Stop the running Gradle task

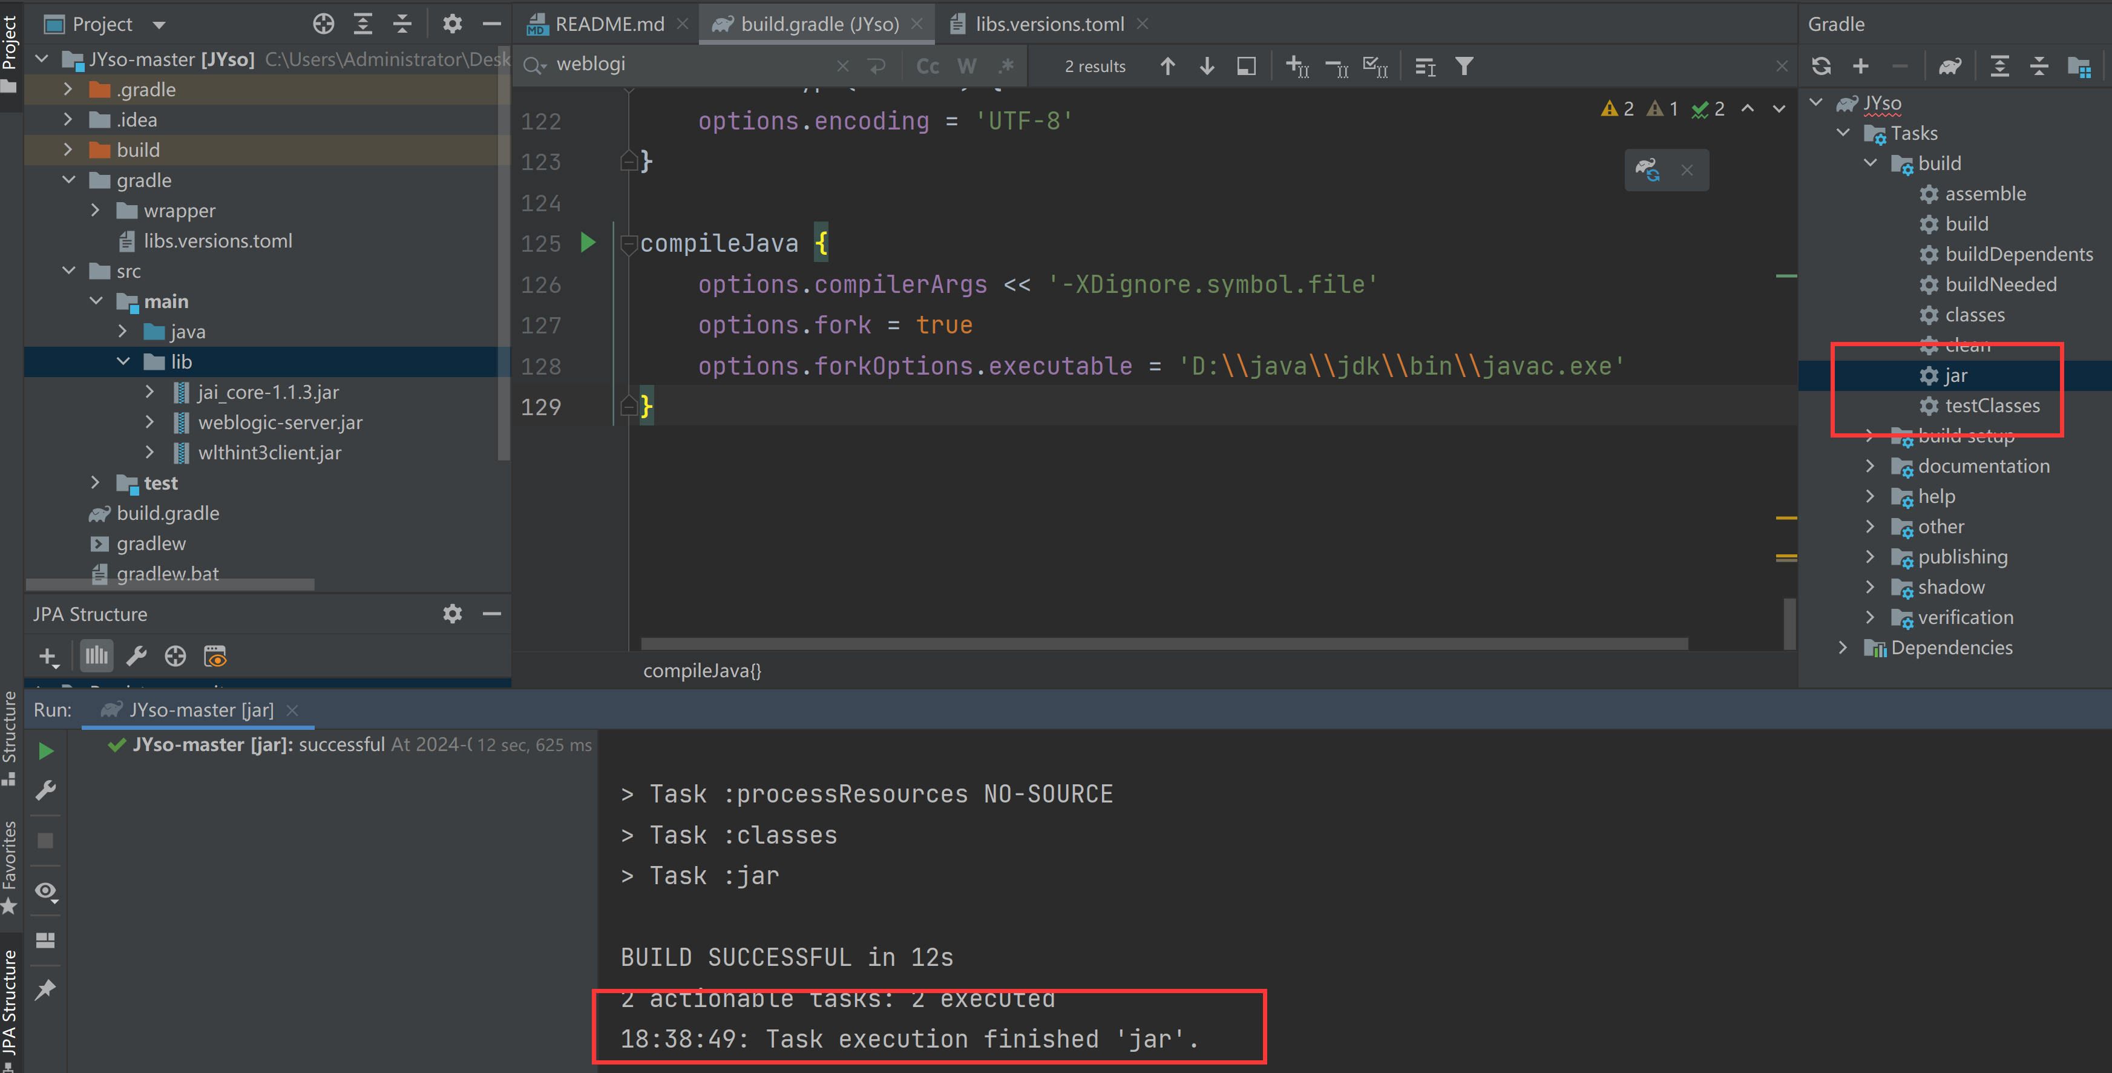[46, 840]
